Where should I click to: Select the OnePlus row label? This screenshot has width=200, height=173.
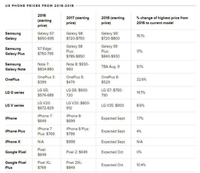(13, 79)
